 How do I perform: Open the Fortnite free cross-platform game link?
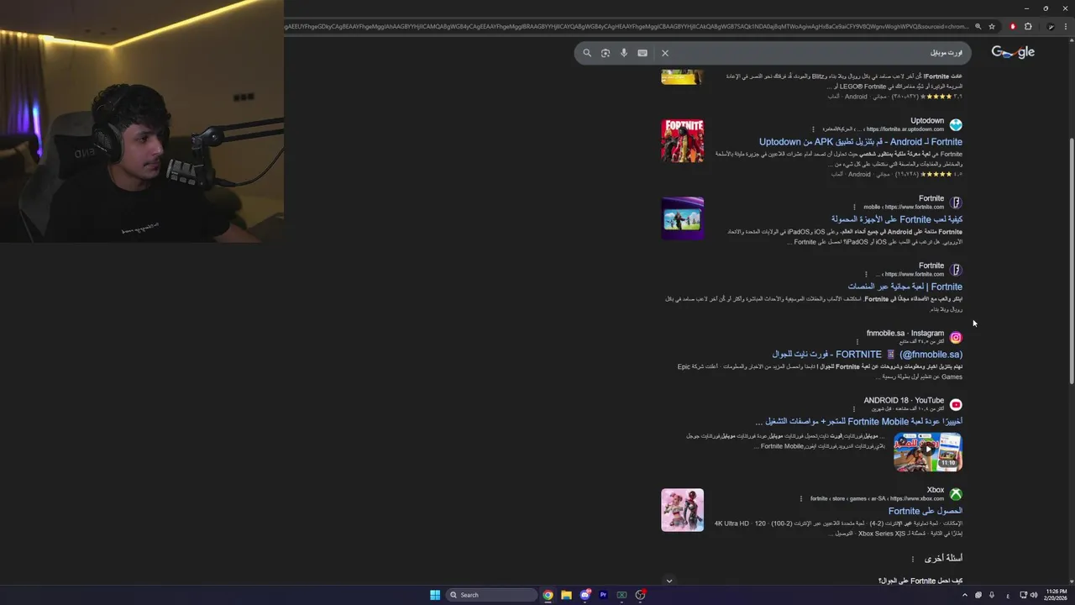click(905, 287)
